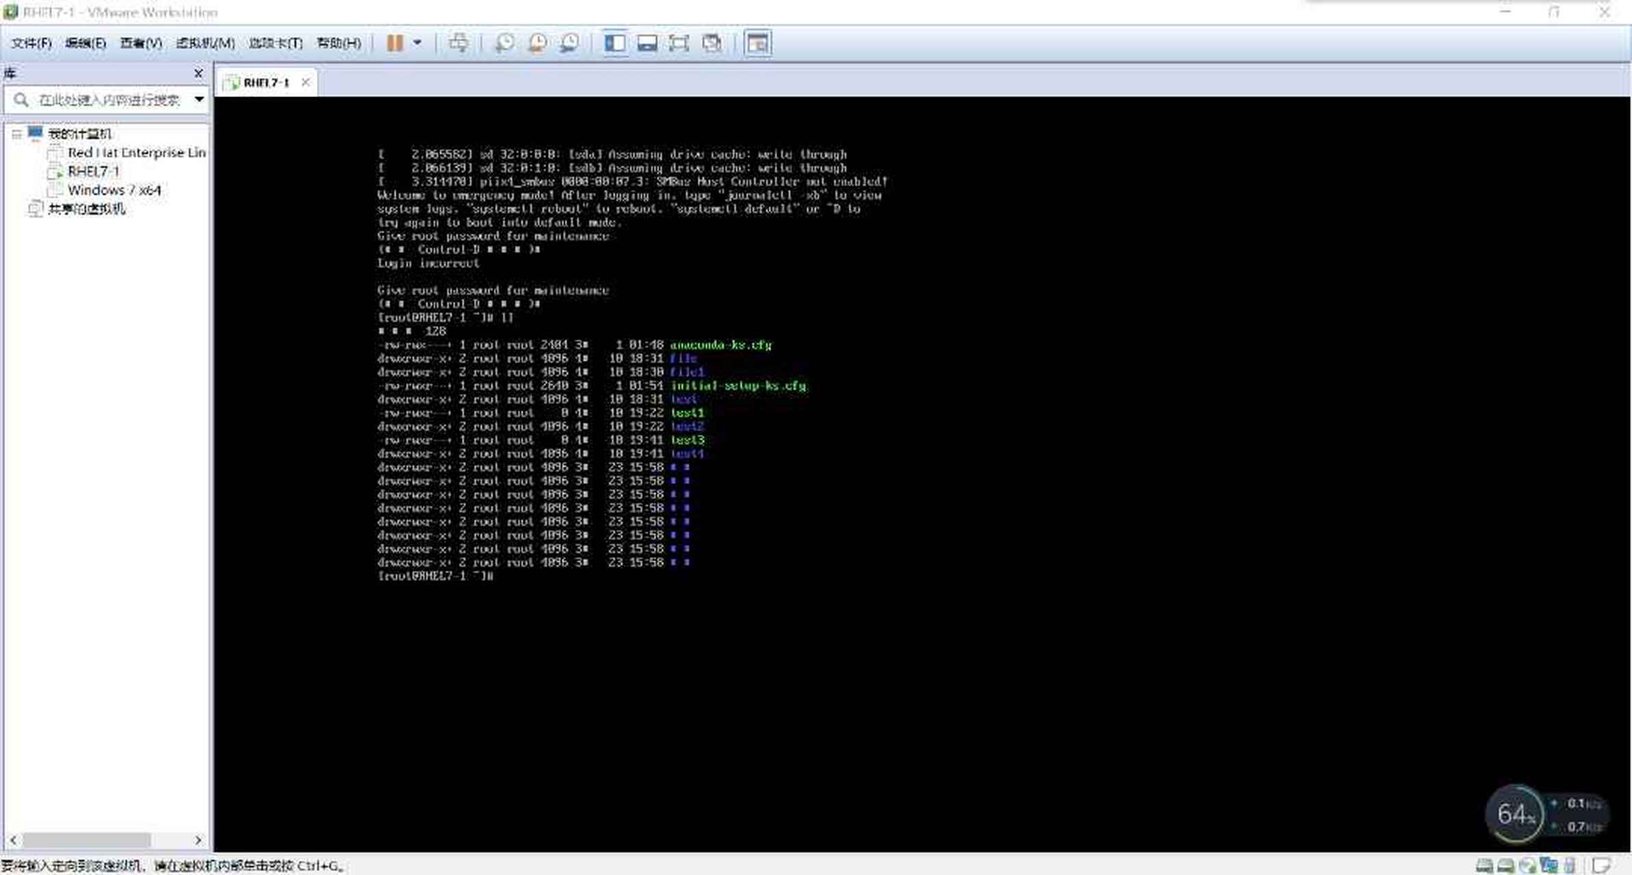Click the message log icon in status bar
Viewport: 1632px width, 875px height.
(1602, 865)
